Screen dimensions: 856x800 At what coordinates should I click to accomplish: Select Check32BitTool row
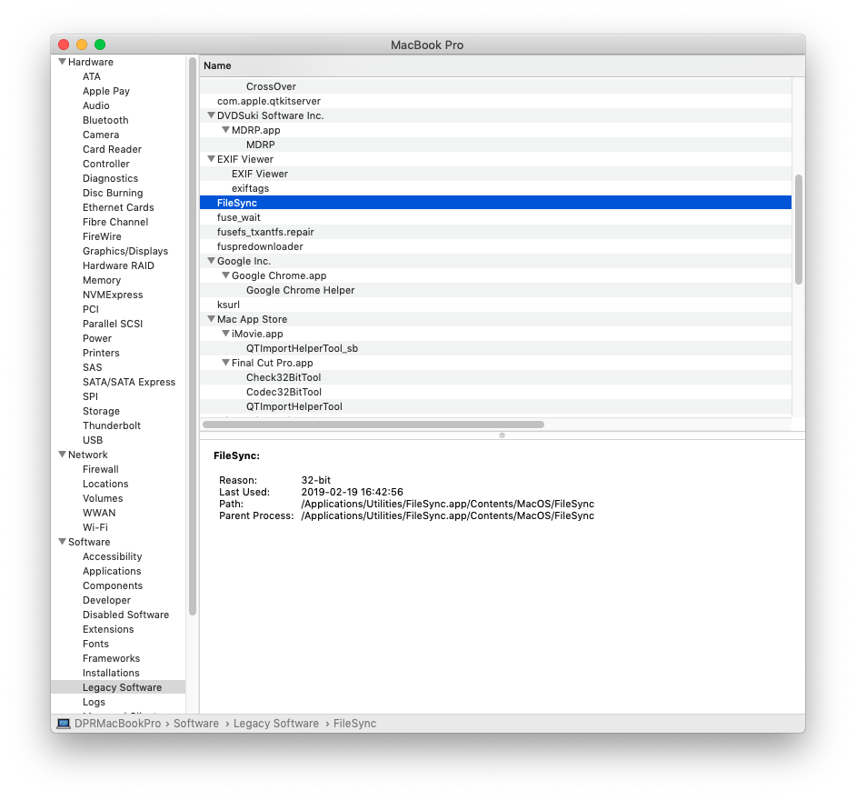[x=495, y=377]
